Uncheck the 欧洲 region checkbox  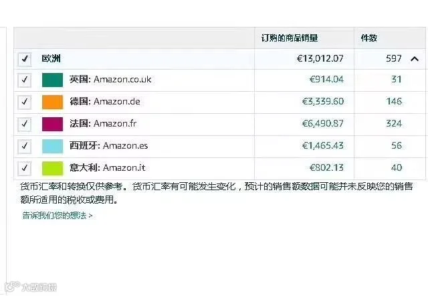(x=25, y=59)
